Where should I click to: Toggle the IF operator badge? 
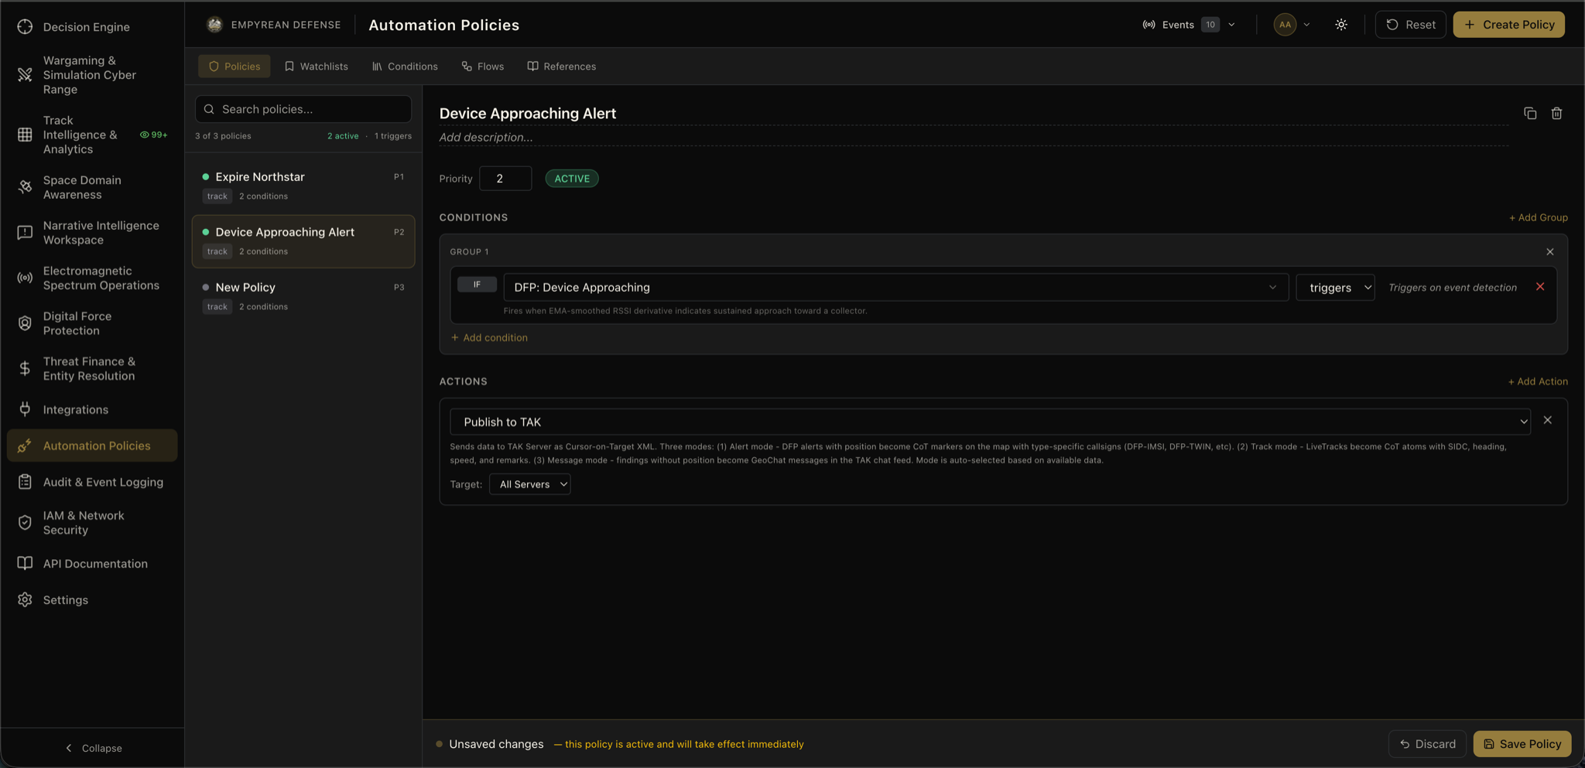tap(477, 285)
